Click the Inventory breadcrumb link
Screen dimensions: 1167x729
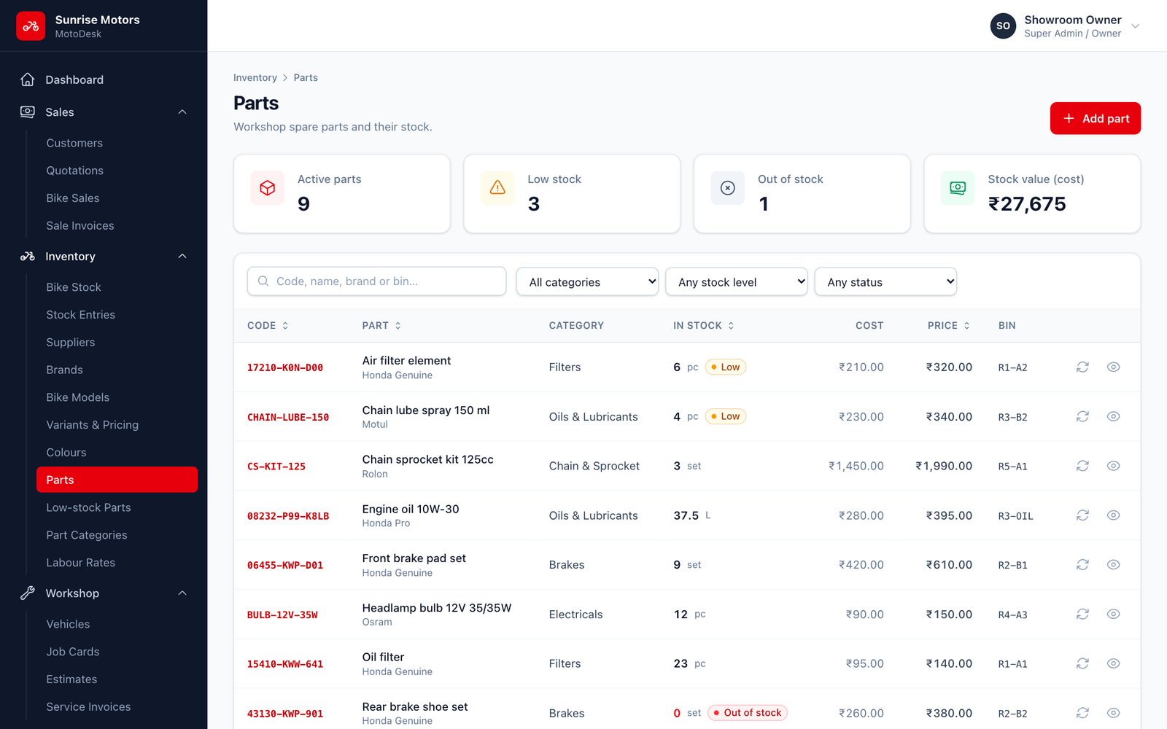(255, 78)
